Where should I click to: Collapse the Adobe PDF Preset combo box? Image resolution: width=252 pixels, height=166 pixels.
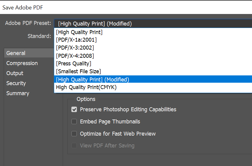[153, 24]
